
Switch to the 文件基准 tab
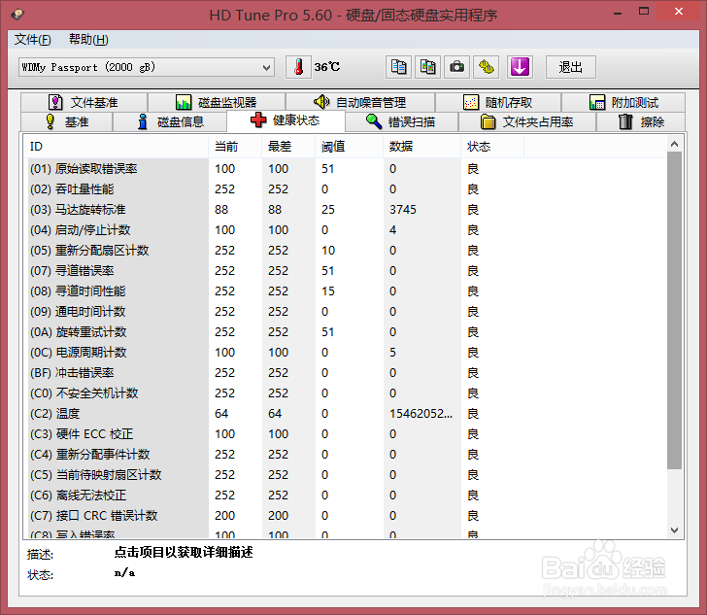coord(84,102)
